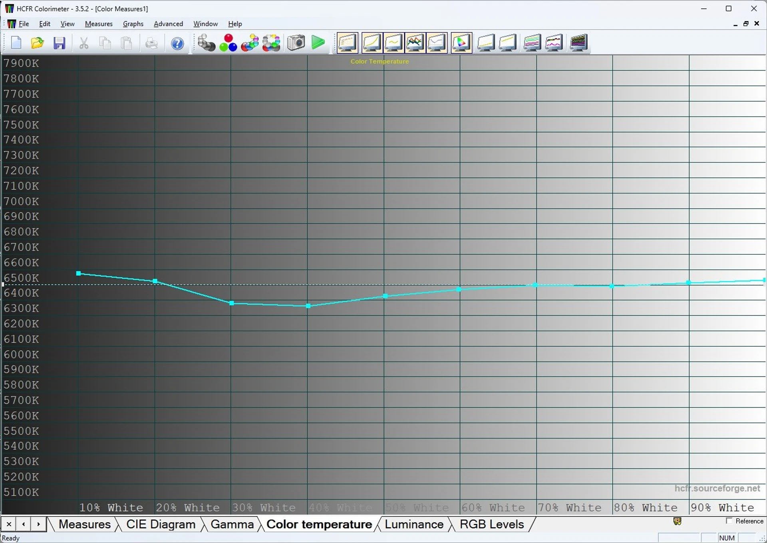Click the small icon beside Reference checkbox
Screen dimensions: 767x543
click(677, 521)
